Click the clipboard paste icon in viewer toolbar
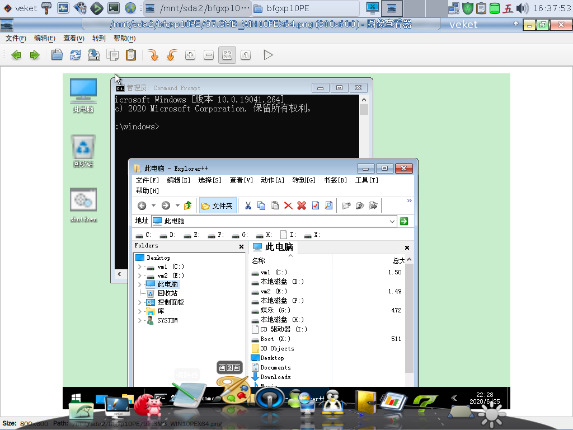Viewport: 573px width, 430px height. tap(131, 55)
